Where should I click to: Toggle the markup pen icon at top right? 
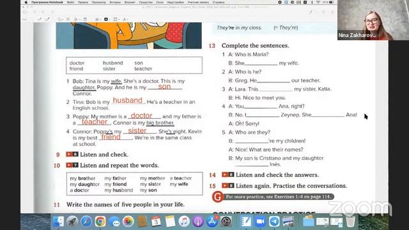[311, 12]
